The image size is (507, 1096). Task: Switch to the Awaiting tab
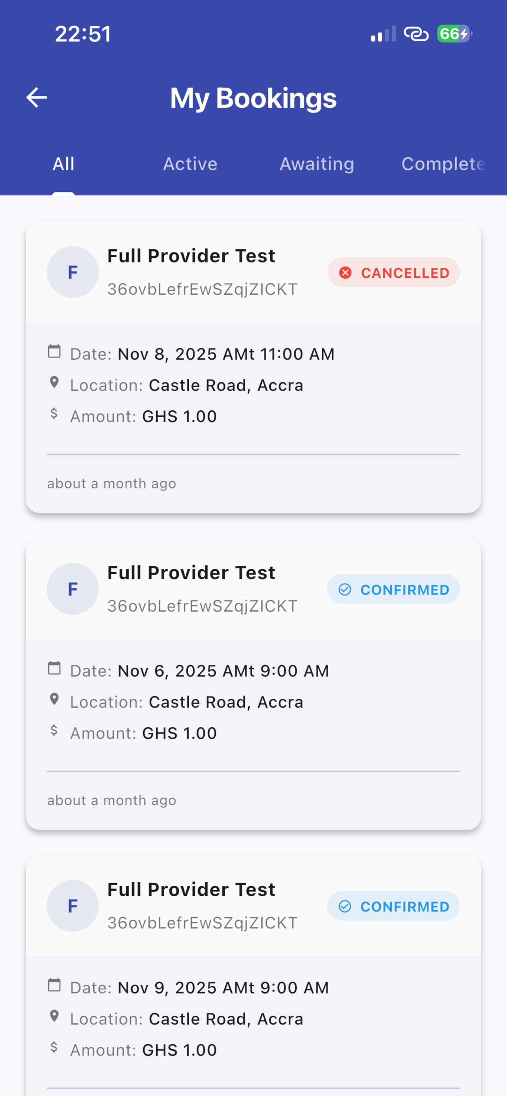pos(317,164)
